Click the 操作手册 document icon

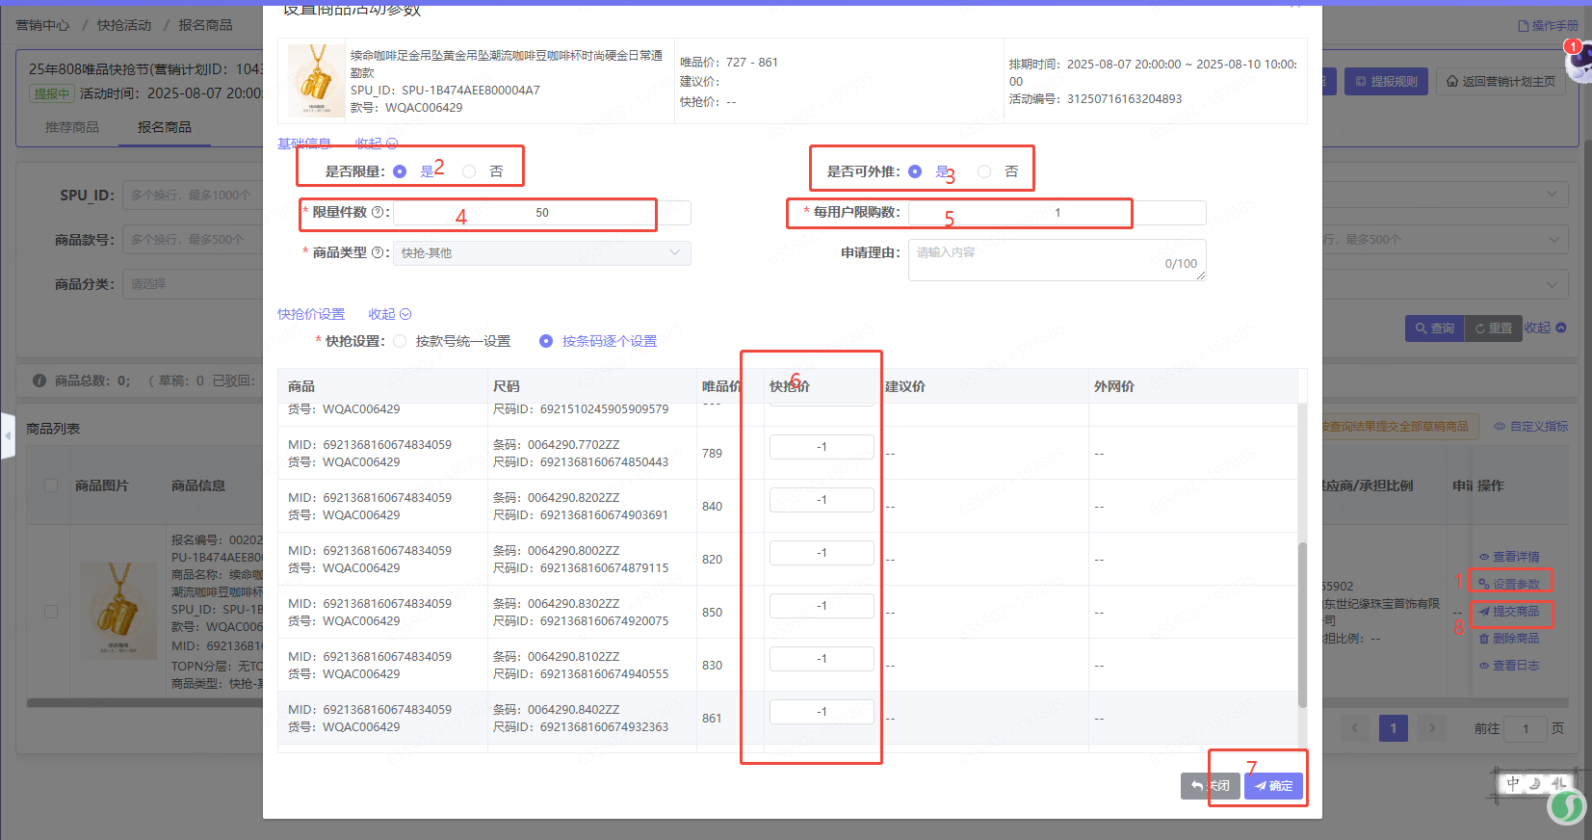1524,26
